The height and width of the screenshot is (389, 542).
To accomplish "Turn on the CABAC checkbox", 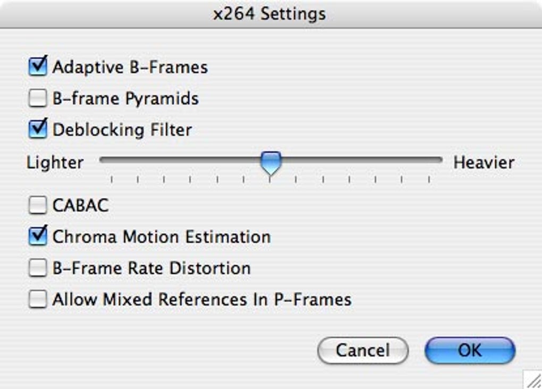I will 38,205.
